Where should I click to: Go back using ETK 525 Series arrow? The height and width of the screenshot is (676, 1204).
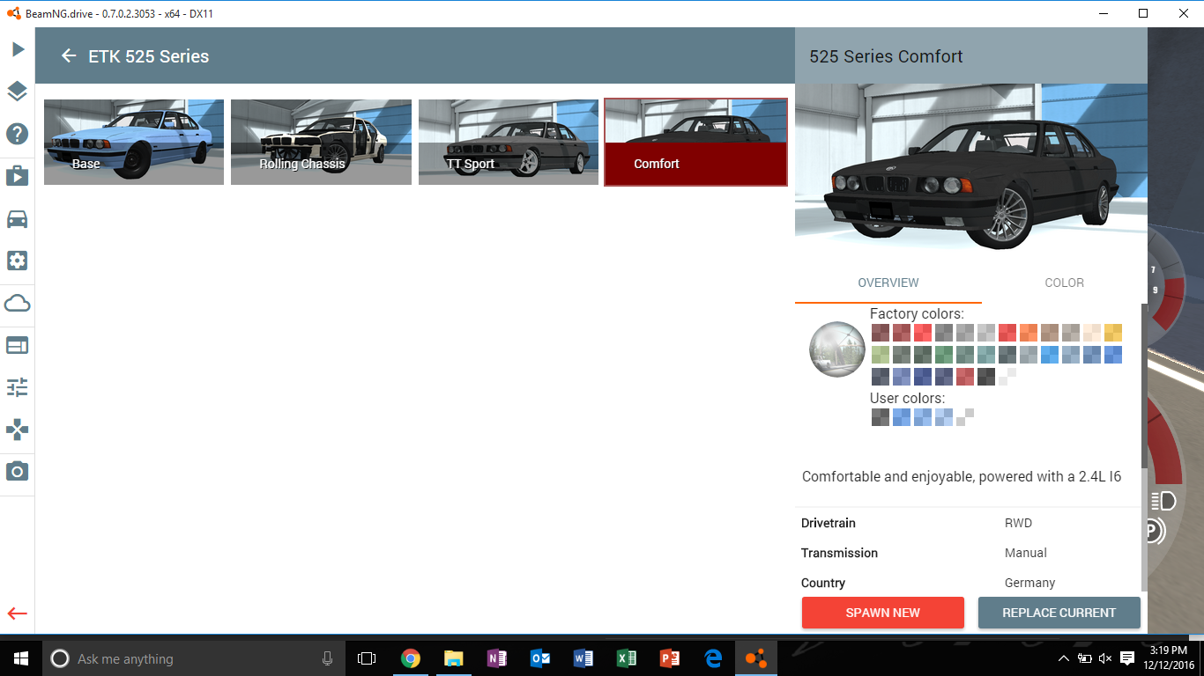[x=69, y=56]
